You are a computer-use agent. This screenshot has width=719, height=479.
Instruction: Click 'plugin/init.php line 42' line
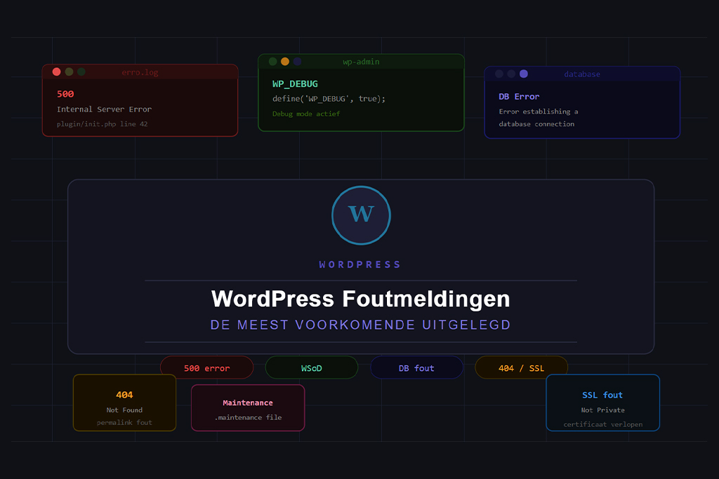103,124
